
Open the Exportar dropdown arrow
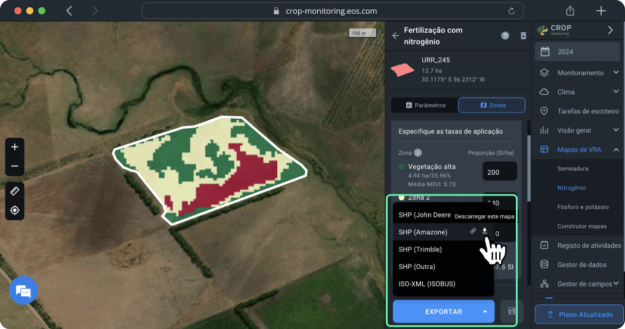pyautogui.click(x=485, y=311)
